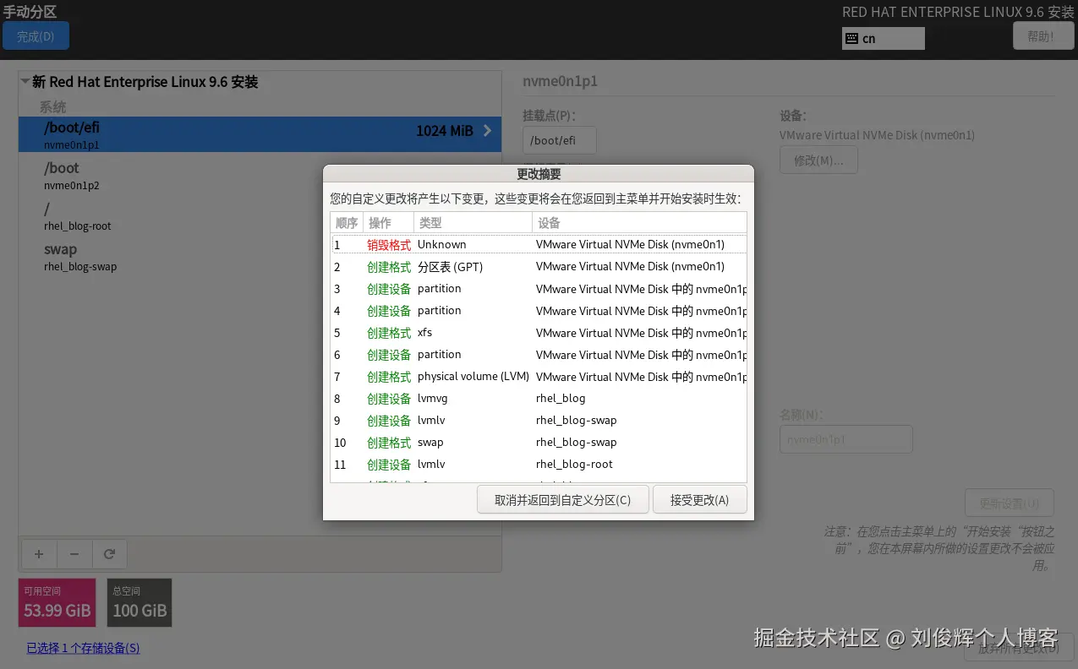The width and height of the screenshot is (1078, 669).
Task: Click the reload storage configuration icon
Action: 109,554
